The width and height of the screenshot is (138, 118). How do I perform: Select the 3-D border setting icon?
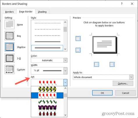[x=10, y=58]
